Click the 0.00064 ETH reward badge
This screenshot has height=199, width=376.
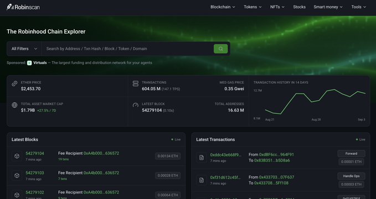coord(168,195)
